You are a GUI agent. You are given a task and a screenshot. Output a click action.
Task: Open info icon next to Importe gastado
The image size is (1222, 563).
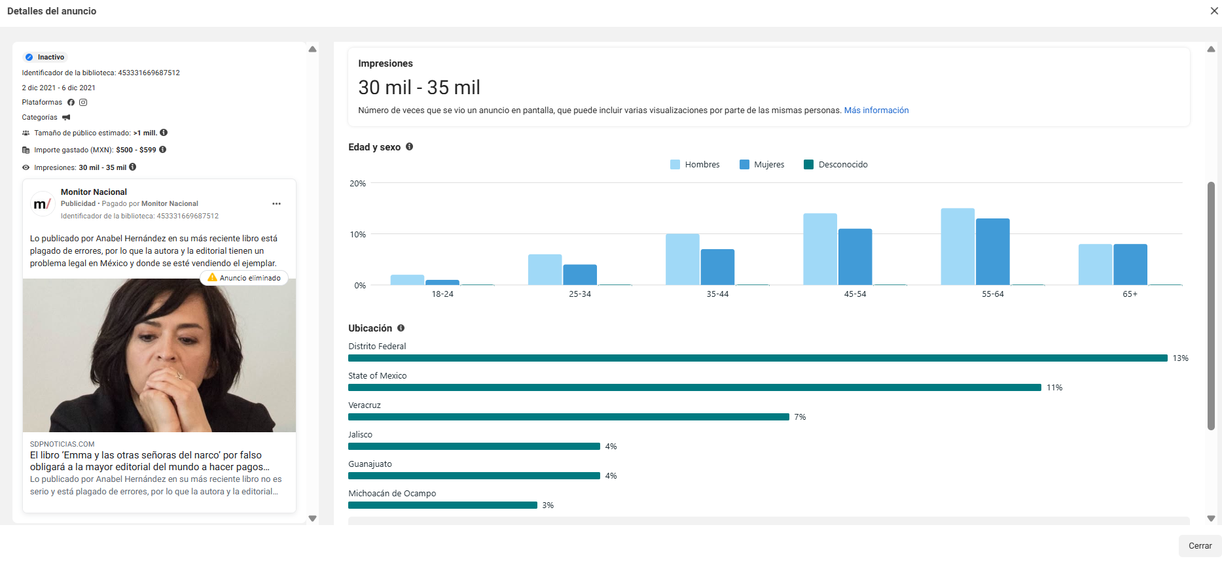pos(163,150)
